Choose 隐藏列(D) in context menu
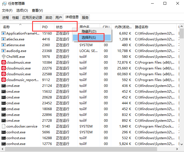184x153 pixels. click(x=89, y=32)
